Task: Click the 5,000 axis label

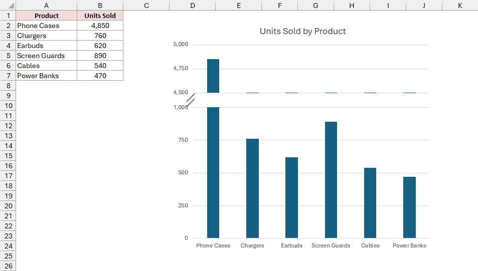Action: [x=181, y=44]
